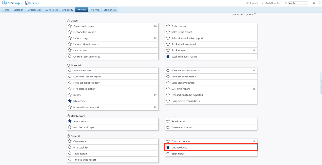The height and width of the screenshot is (165, 322).
Task: Click chart icon on Stock usage row
Action: 254,50
